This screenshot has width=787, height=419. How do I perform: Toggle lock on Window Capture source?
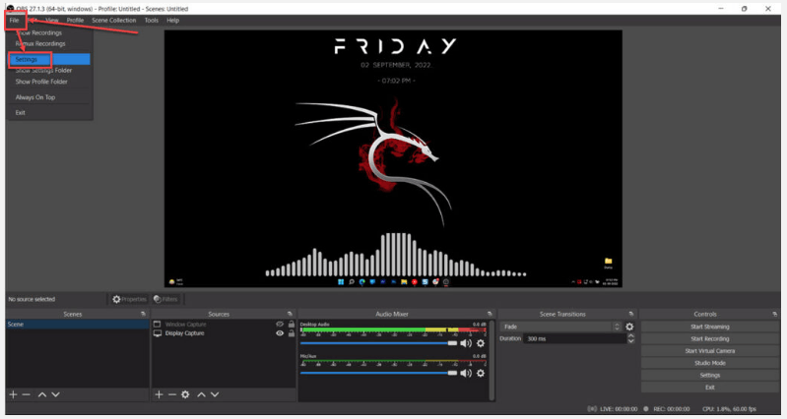pos(292,325)
